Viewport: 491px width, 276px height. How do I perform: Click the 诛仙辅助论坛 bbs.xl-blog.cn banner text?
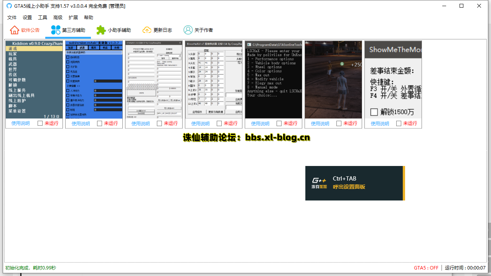point(247,138)
